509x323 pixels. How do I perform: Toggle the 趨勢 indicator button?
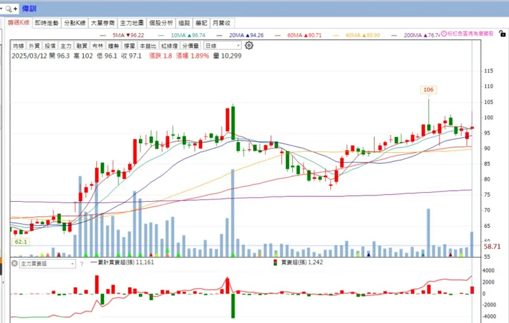[x=114, y=46]
